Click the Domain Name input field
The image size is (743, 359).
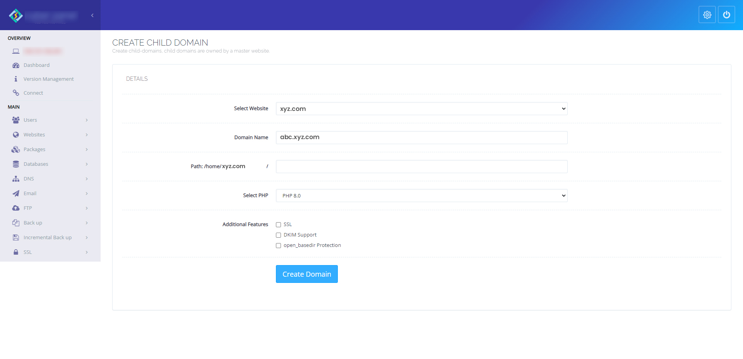click(421, 138)
